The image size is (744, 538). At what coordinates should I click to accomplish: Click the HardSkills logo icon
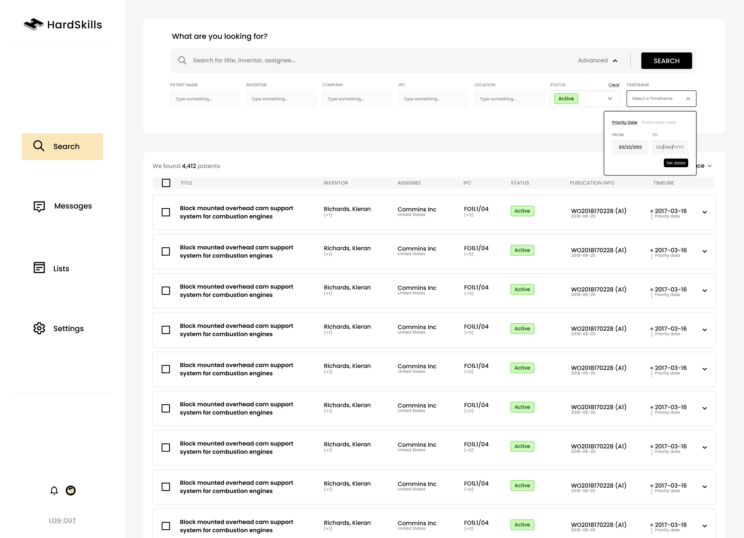(33, 24)
